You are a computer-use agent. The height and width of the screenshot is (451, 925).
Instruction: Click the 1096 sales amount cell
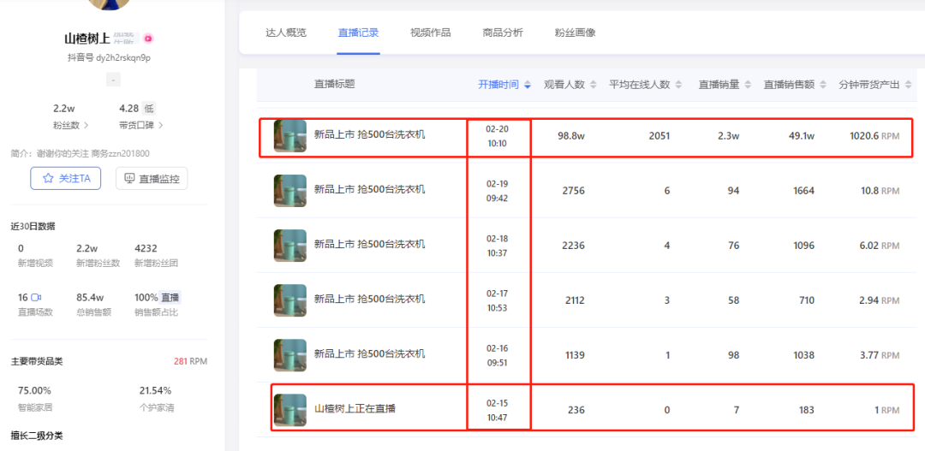(x=803, y=246)
